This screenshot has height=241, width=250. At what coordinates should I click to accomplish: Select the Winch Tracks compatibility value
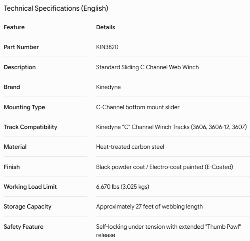tap(171, 127)
